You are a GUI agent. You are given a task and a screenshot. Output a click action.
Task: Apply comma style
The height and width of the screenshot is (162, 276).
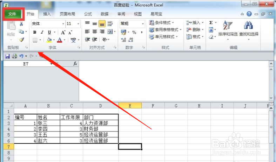[142, 32]
